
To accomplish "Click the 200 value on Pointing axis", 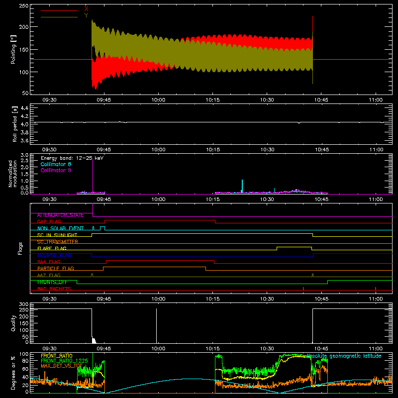I will [x=23, y=27].
